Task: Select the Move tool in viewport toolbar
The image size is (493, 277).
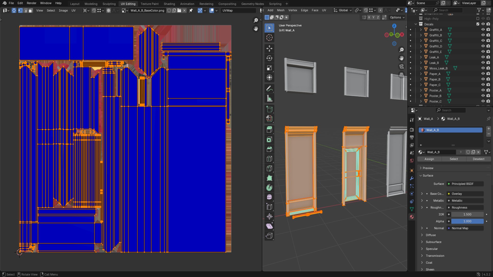Action: tap(269, 48)
